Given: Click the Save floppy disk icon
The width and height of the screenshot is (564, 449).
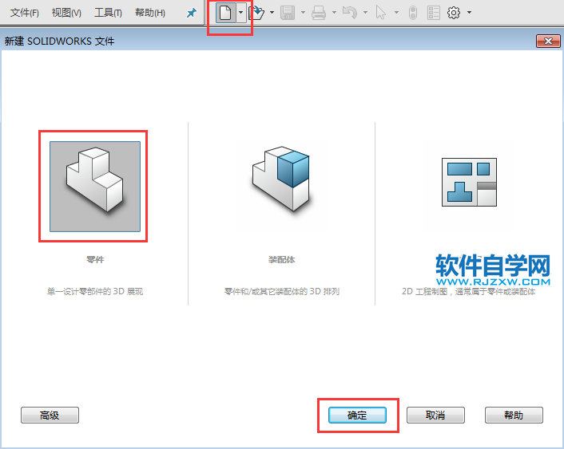Looking at the screenshot, I should (x=288, y=13).
